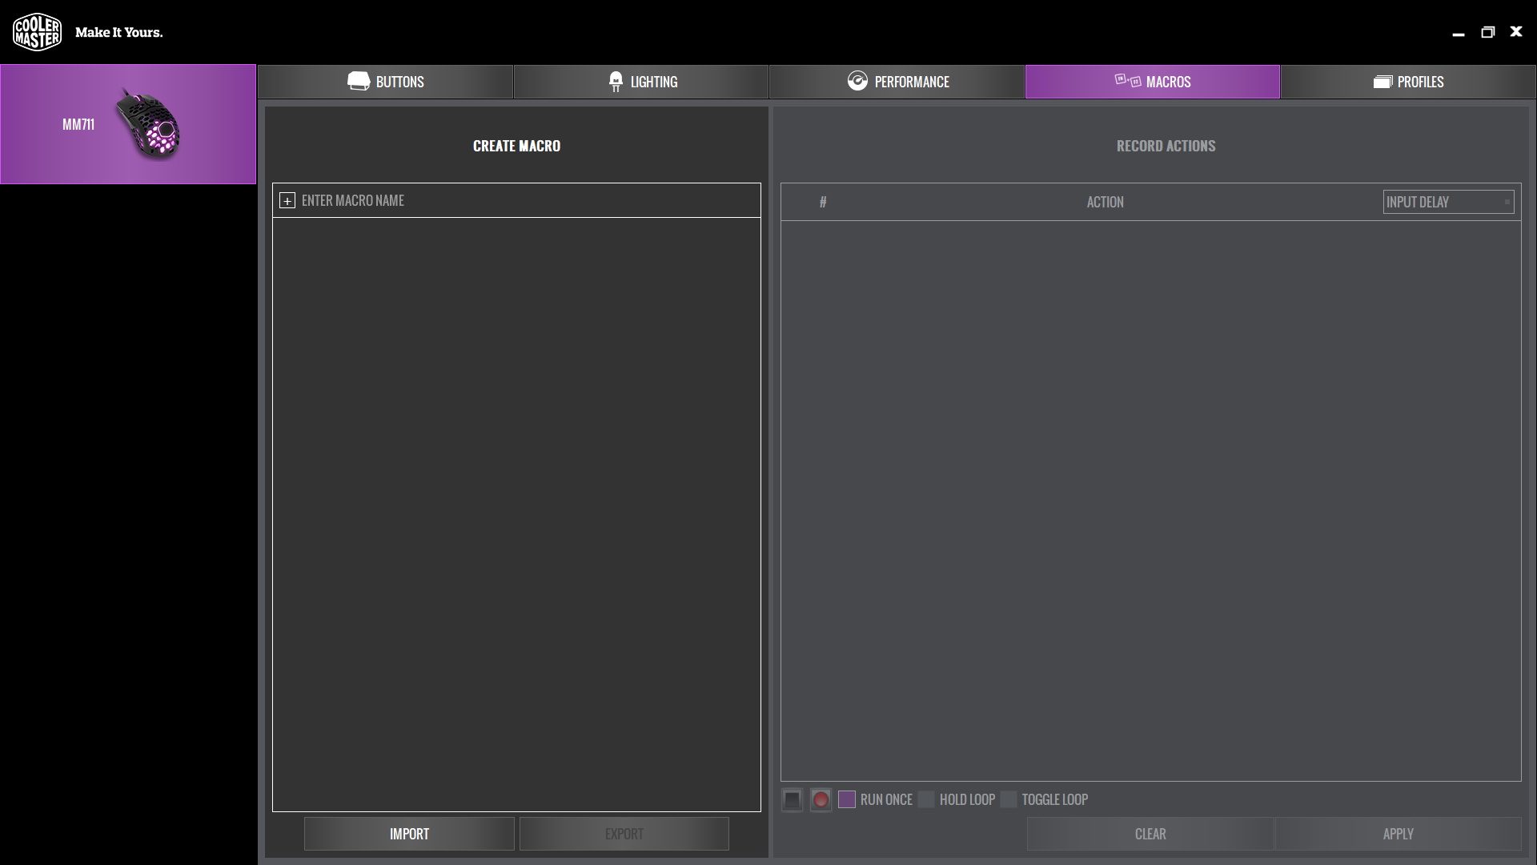Screen dimensions: 1537x865
Task: Click the Enter Macro Name field
Action: point(524,201)
